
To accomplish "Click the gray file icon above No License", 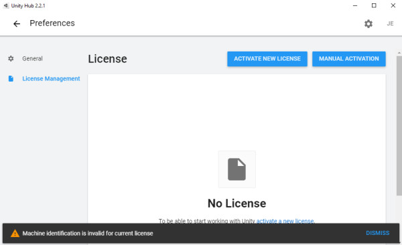I will coord(237,169).
